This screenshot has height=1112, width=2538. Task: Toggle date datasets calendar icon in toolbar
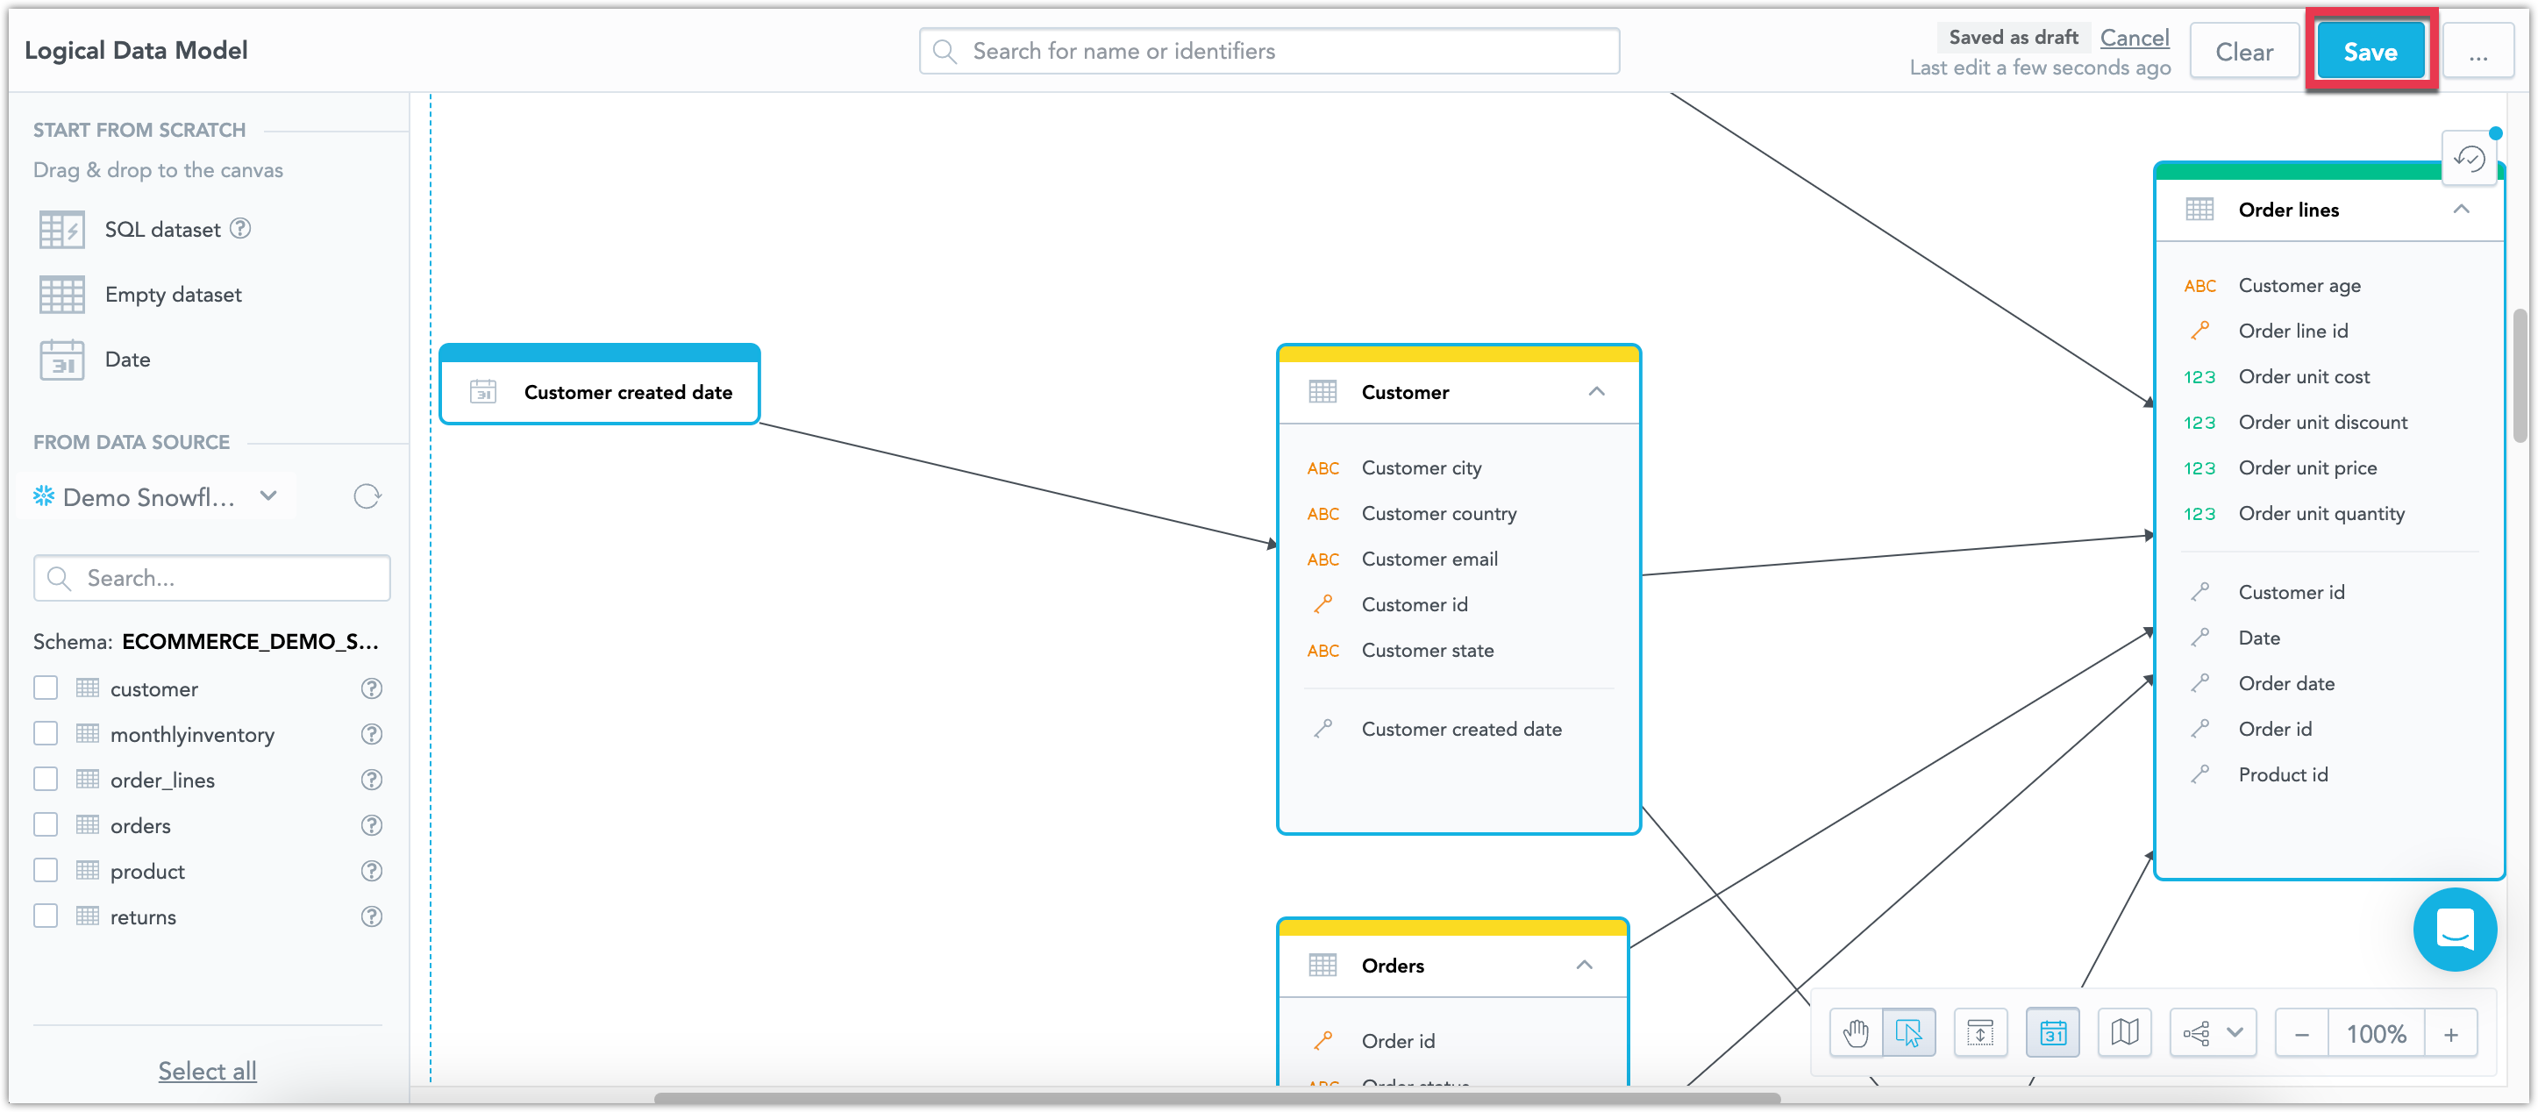[2052, 1033]
